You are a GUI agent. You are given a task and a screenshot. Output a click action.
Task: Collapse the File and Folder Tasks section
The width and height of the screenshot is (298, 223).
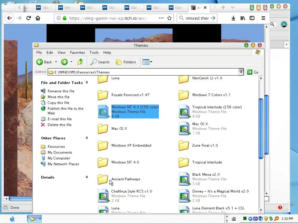click(x=87, y=82)
